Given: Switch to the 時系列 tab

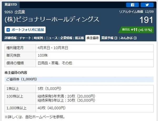Looking at the screenshot, I should pyautogui.click(x=38, y=38).
